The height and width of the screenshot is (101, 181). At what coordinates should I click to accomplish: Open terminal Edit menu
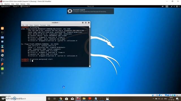tap(27, 25)
